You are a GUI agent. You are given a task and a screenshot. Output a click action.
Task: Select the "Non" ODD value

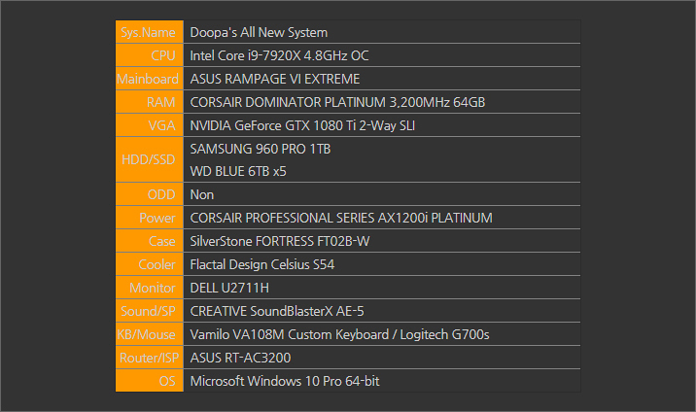(x=202, y=194)
